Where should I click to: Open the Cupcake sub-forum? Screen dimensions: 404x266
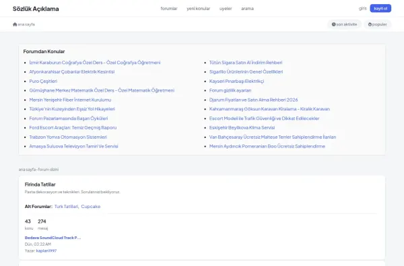coord(91,207)
